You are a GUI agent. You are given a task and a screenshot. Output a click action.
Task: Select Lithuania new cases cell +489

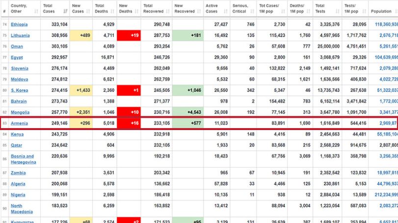[x=81, y=35]
